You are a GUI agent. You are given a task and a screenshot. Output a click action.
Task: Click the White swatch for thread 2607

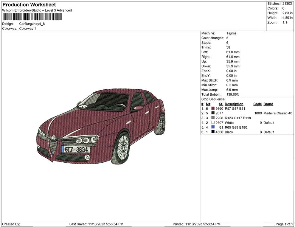[213, 122]
